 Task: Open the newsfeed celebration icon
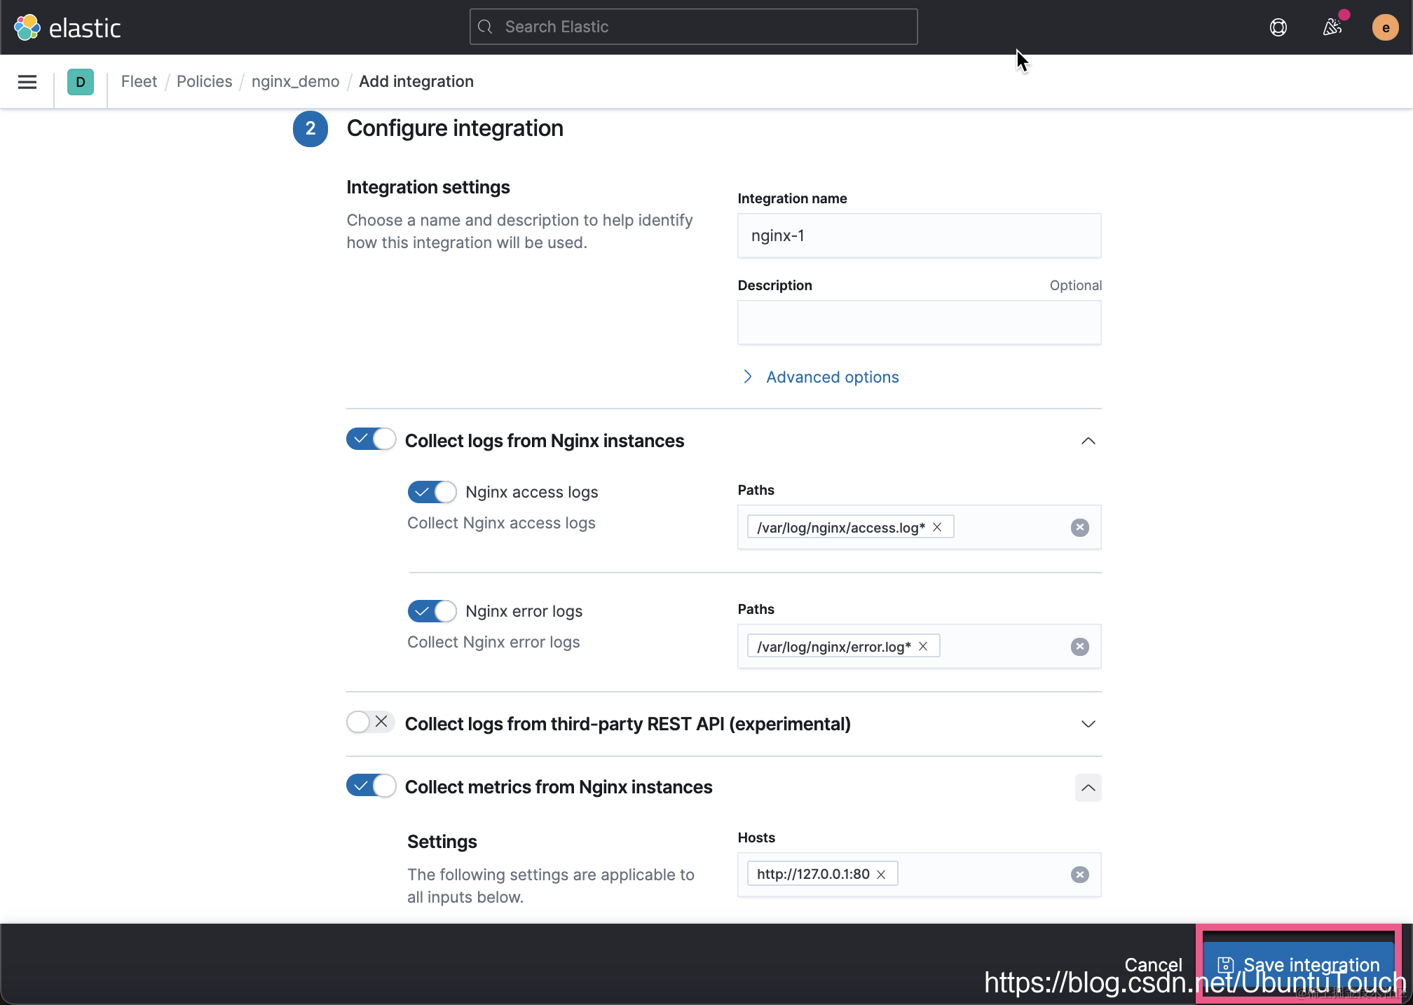(1332, 27)
